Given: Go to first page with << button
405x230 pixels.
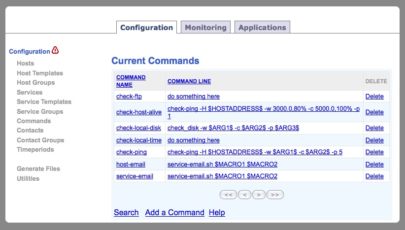Looking at the screenshot, I should point(228,195).
